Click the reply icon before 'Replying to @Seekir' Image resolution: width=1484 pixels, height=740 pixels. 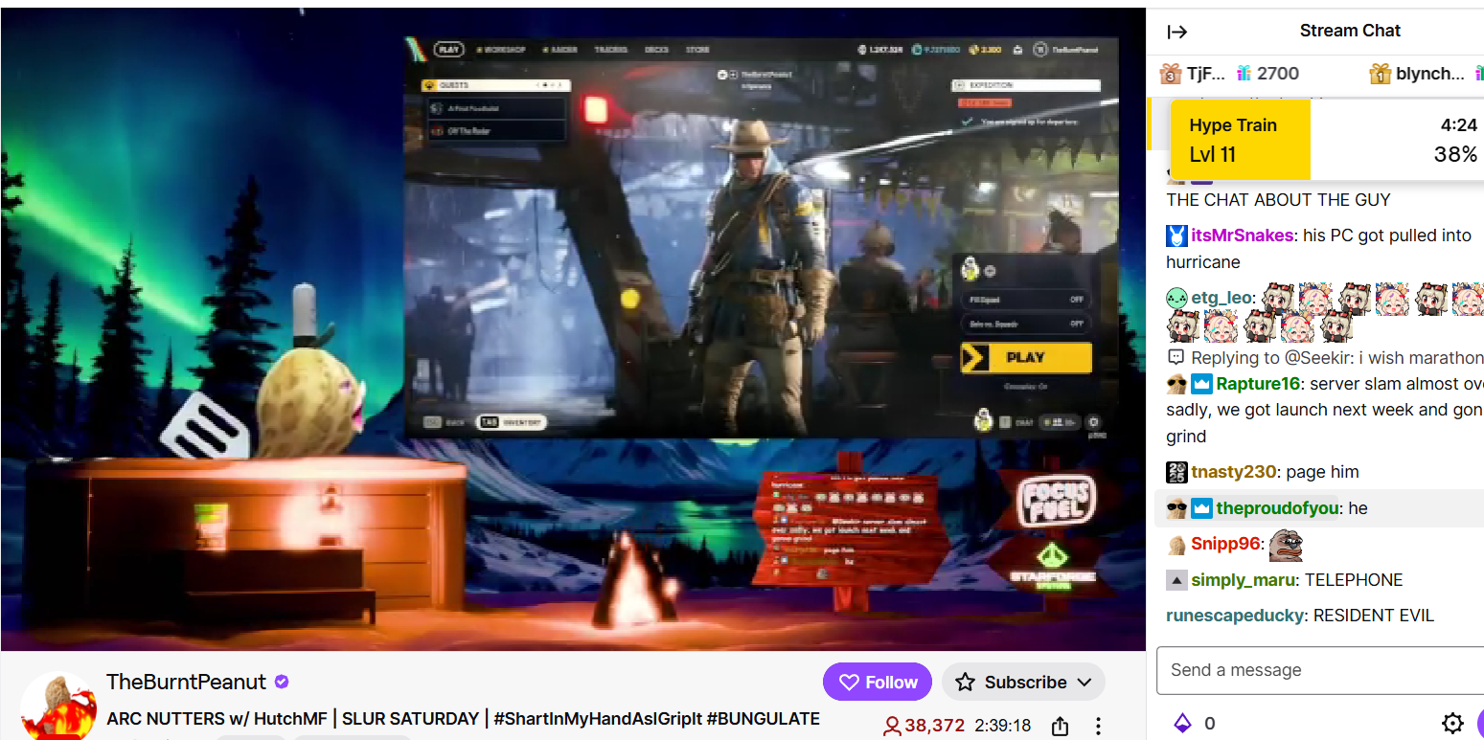(x=1176, y=357)
